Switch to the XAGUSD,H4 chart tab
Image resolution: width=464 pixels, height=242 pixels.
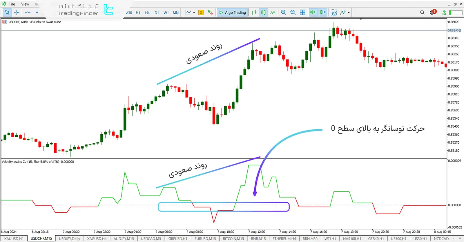click(97, 239)
